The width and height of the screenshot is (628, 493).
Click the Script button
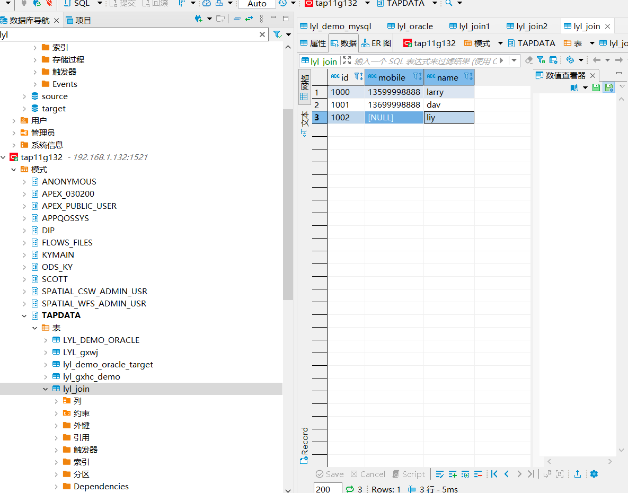pos(409,474)
